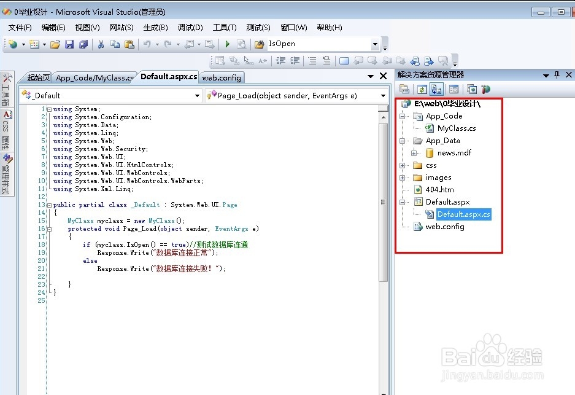Open the 工具(T) menu
The height and width of the screenshot is (395, 575).
[225, 28]
